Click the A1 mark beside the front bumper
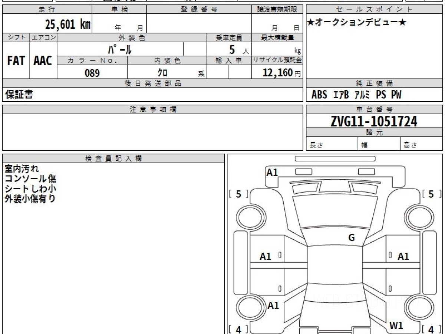Image resolution: width=445 pixels, height=334 pixels. (272, 172)
